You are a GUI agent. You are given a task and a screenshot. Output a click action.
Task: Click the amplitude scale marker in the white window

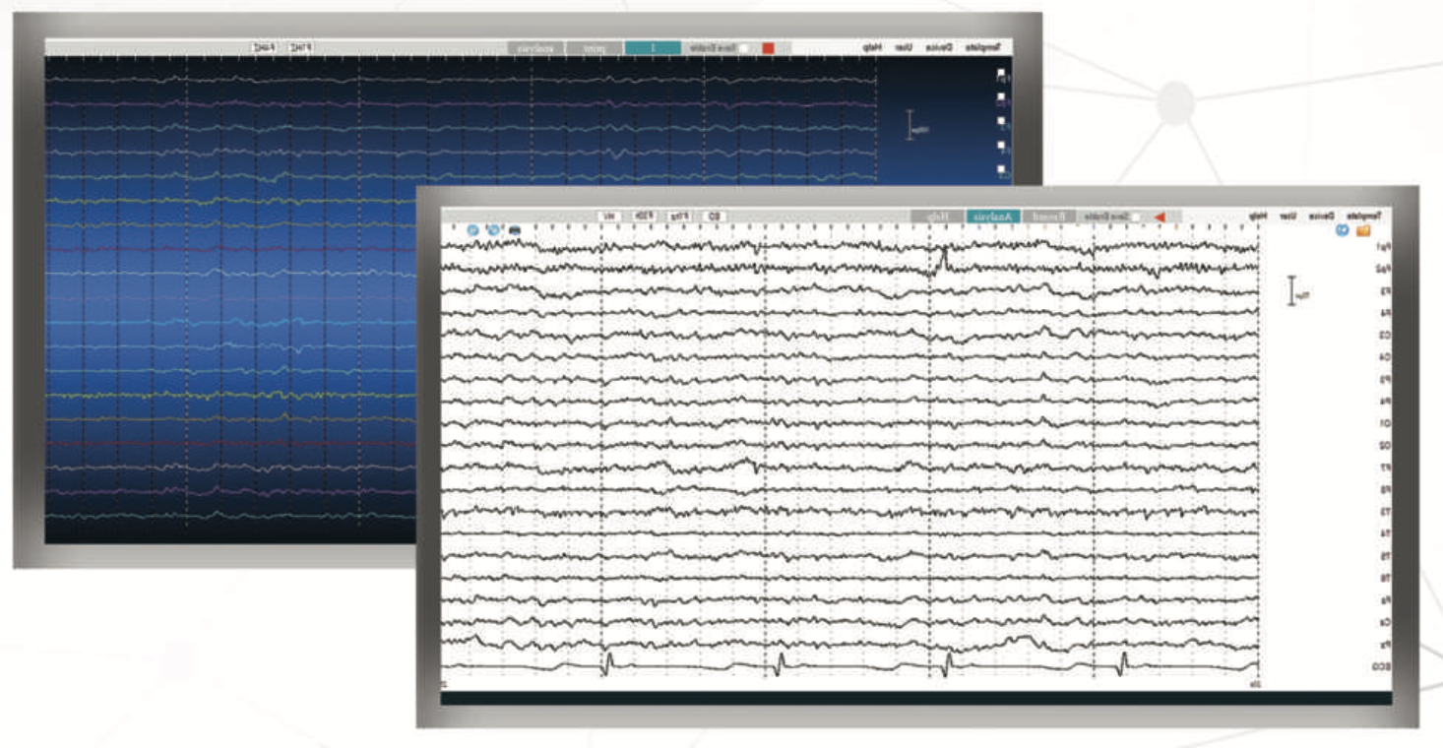tap(1291, 291)
